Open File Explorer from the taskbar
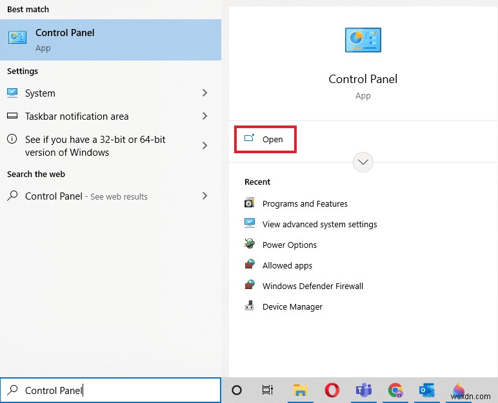This screenshot has width=498, height=403. pyautogui.click(x=300, y=390)
